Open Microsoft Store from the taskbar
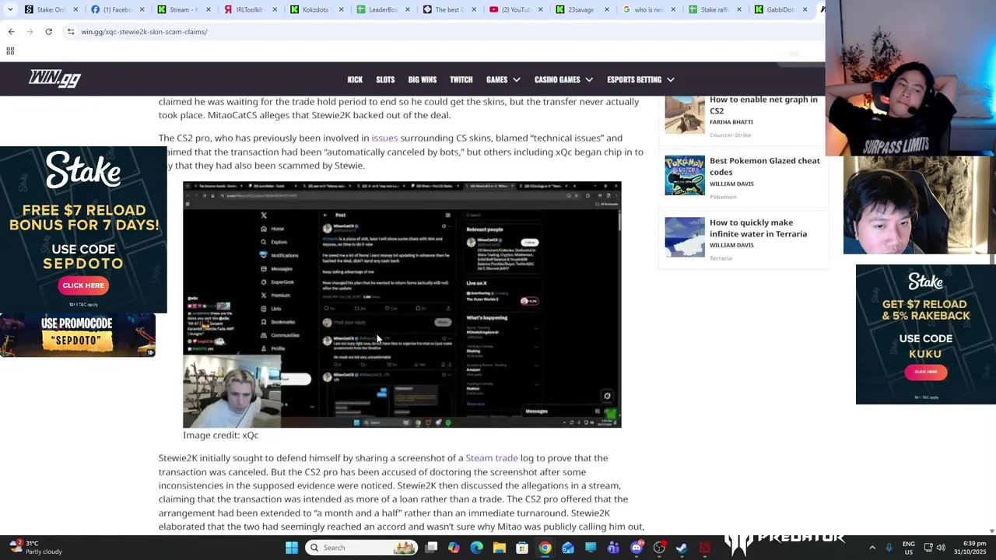This screenshot has height=560, width=996. [x=522, y=548]
